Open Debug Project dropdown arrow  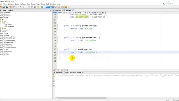[44, 7]
